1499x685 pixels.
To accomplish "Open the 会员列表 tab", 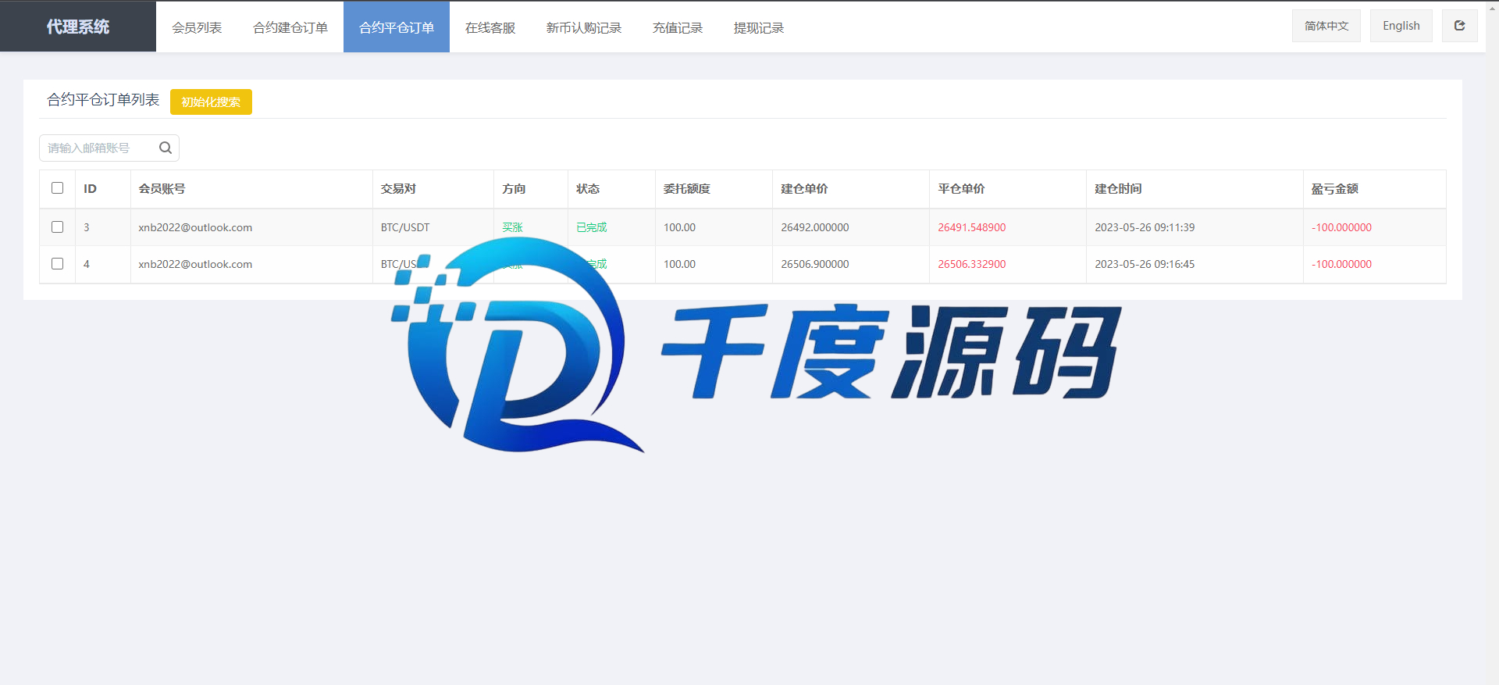I will click(x=197, y=27).
